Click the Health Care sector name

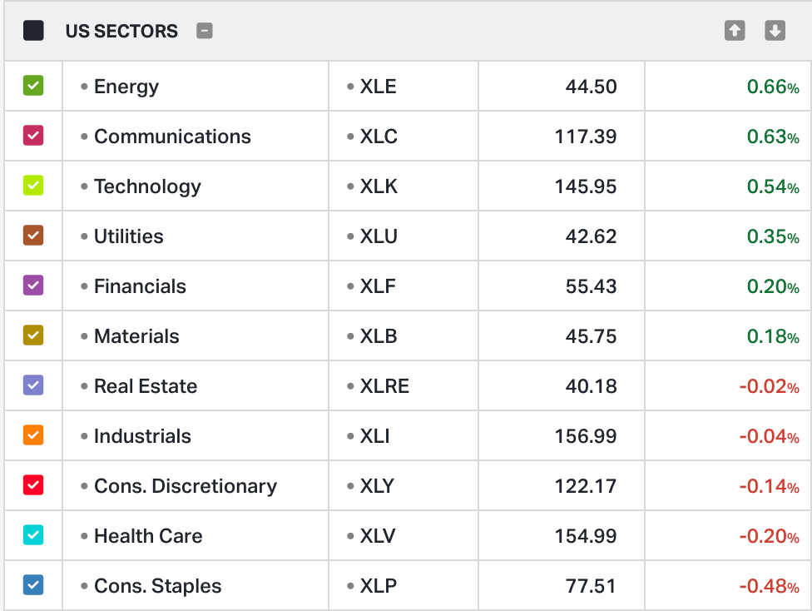pos(148,536)
